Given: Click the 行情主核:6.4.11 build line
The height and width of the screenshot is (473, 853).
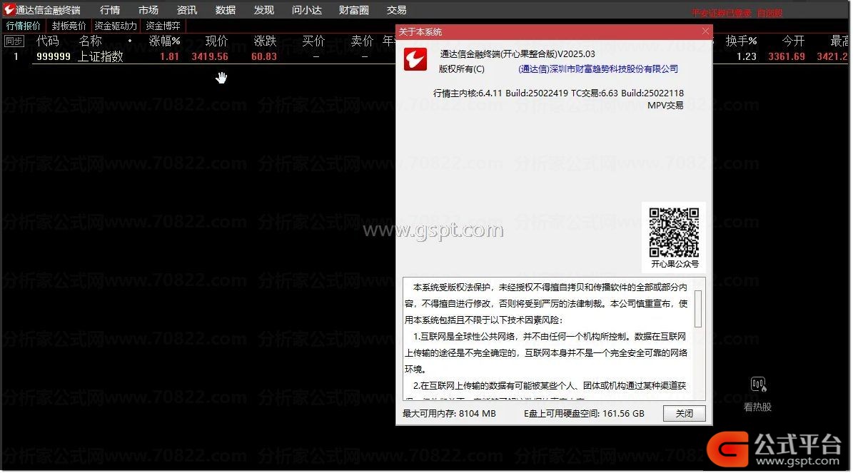Looking at the screenshot, I should tap(558, 93).
